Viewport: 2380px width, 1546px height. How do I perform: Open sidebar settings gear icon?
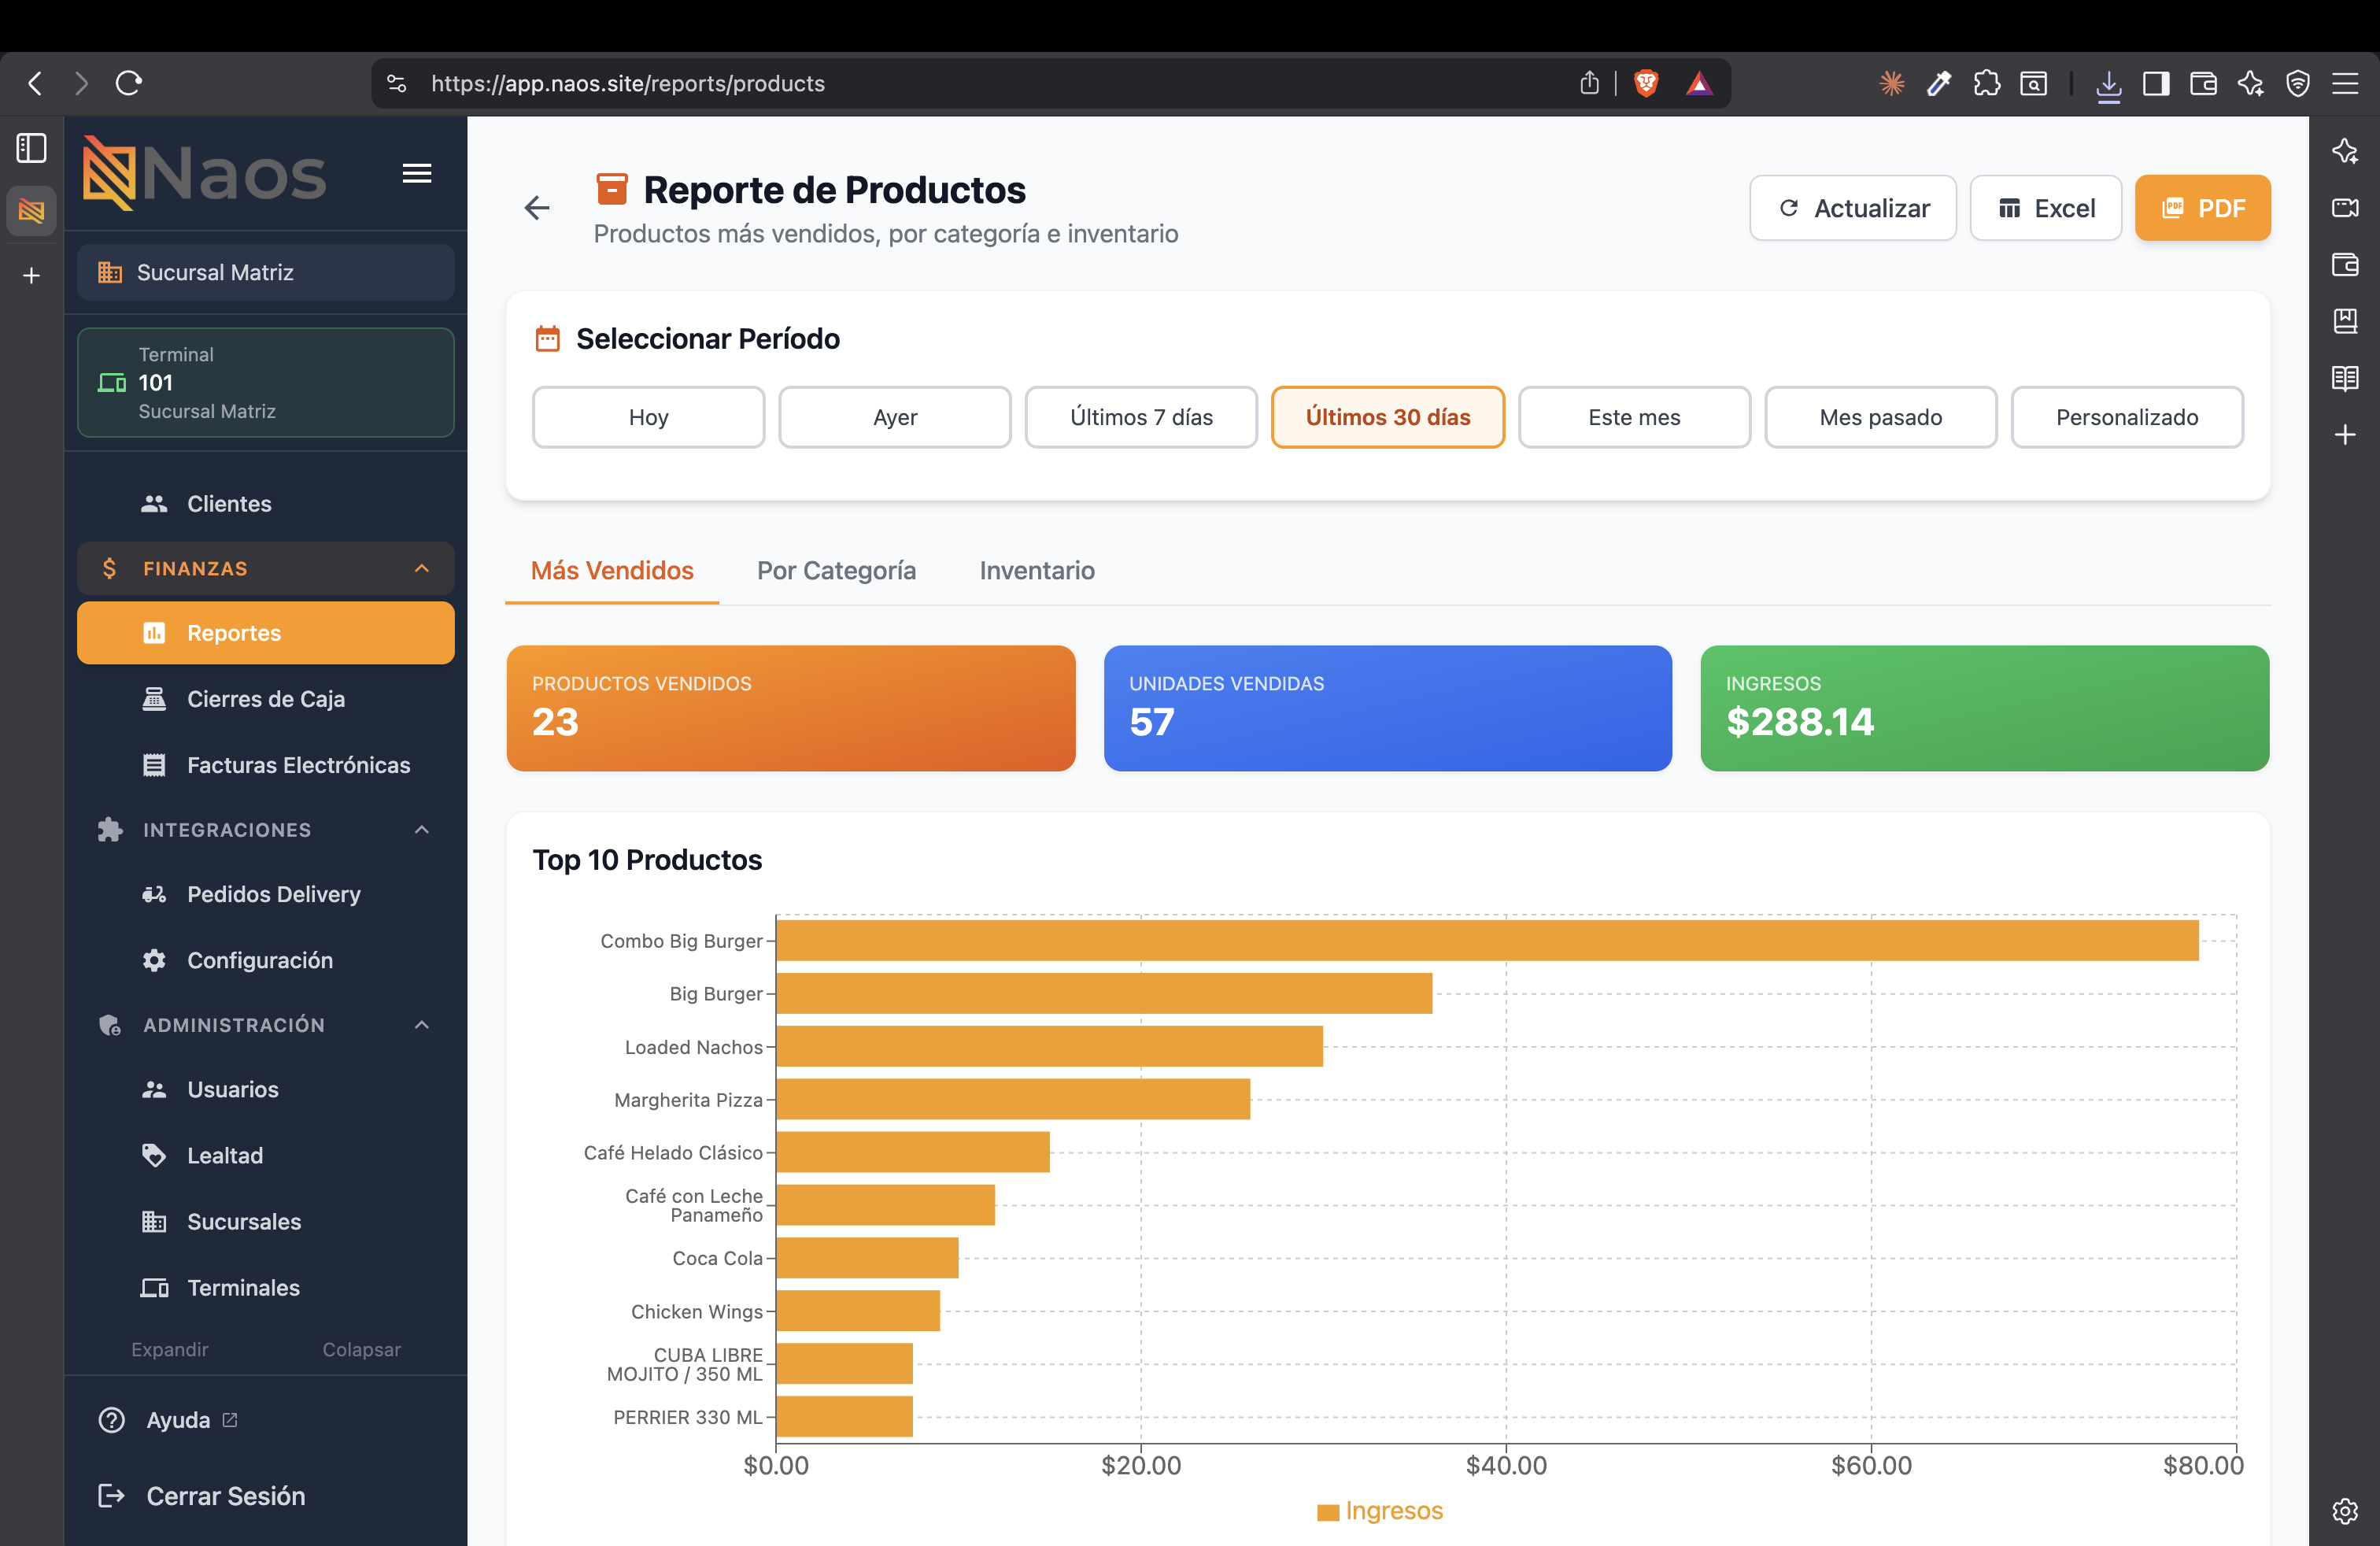[2345, 1511]
